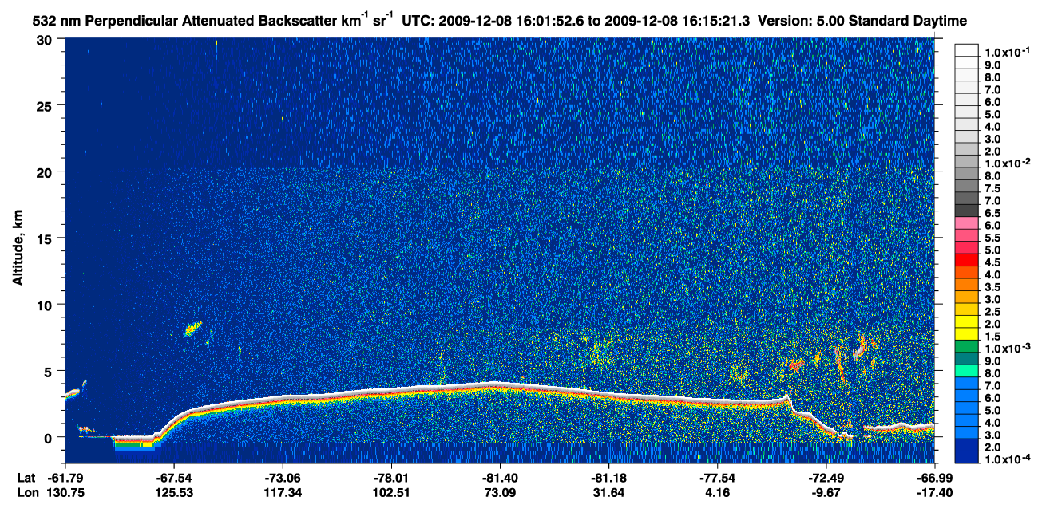Image resolution: width=1038 pixels, height=532 pixels.
Task: Select longitude value '117.34'
Action: click(282, 492)
